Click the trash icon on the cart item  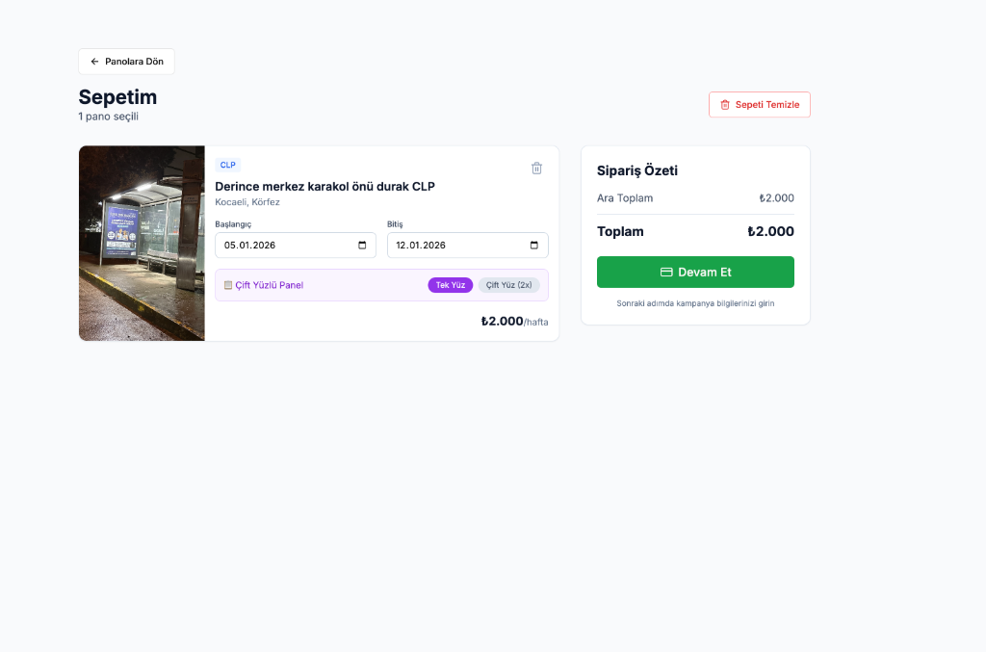point(536,168)
